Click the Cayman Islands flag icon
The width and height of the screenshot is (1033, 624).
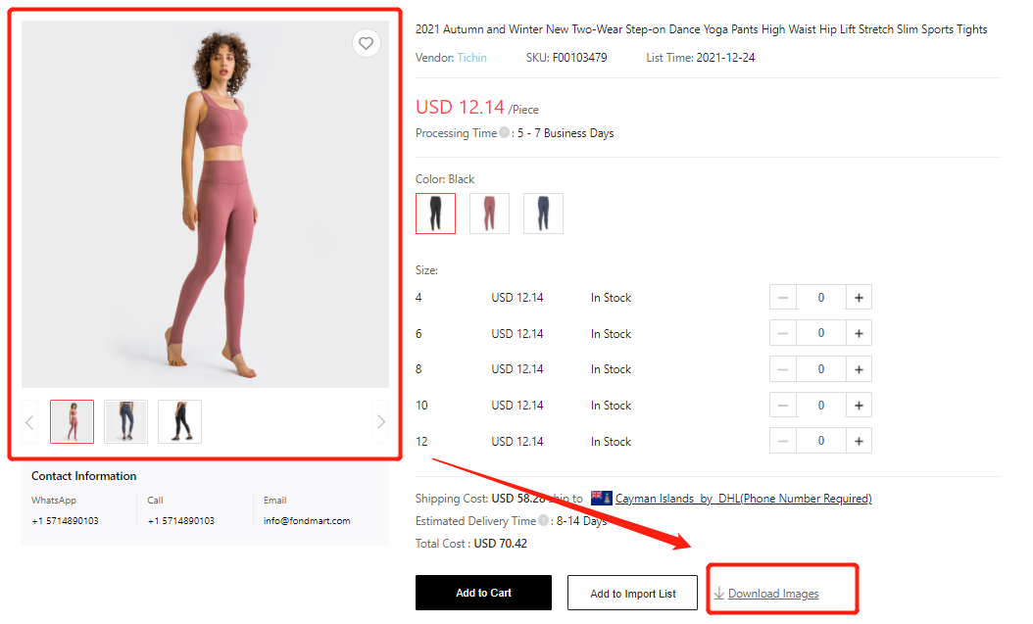pos(602,499)
